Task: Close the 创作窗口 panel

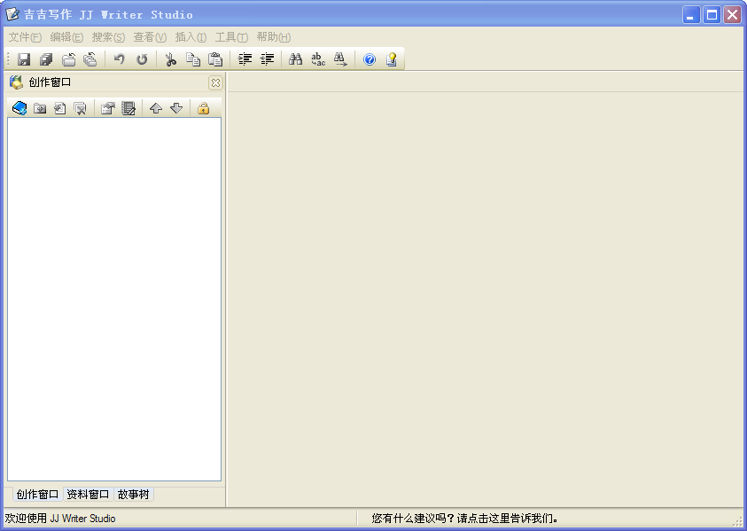Action: pyautogui.click(x=215, y=82)
